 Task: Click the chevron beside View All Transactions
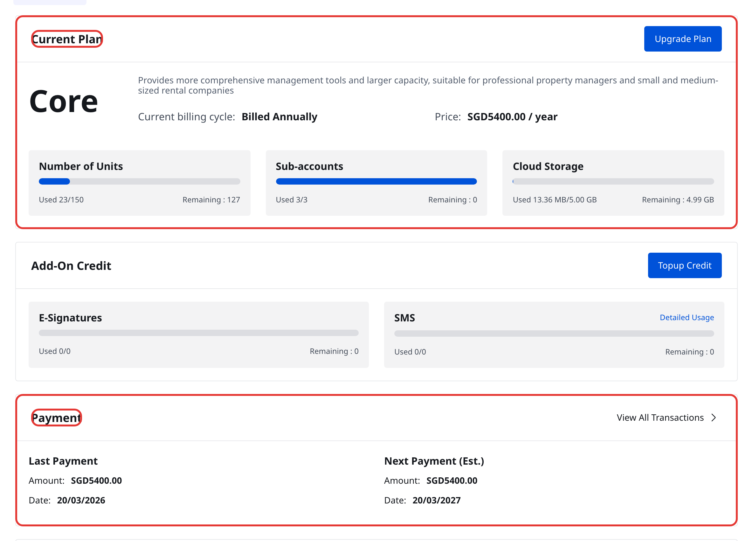(713, 418)
